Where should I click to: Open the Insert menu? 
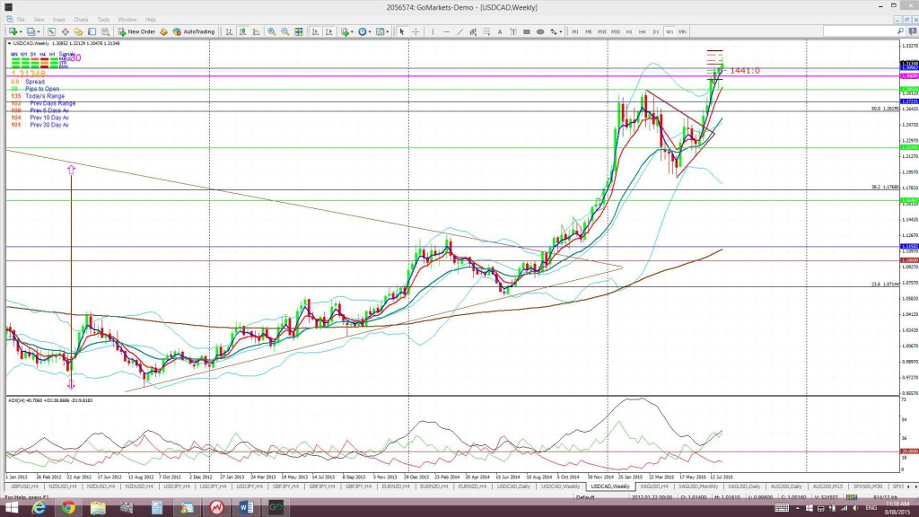[58, 20]
